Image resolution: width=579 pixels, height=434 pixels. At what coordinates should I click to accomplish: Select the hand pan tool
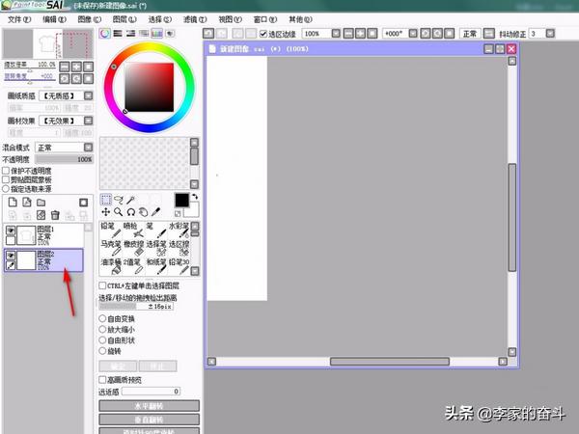143,212
